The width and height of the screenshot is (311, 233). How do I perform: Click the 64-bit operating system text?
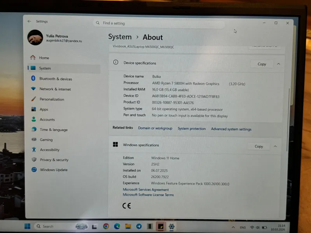tap(187, 109)
